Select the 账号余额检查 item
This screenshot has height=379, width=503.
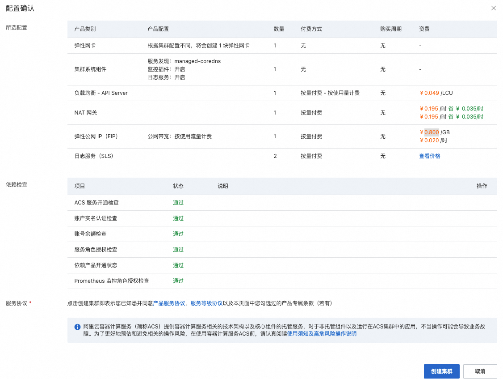pos(91,234)
